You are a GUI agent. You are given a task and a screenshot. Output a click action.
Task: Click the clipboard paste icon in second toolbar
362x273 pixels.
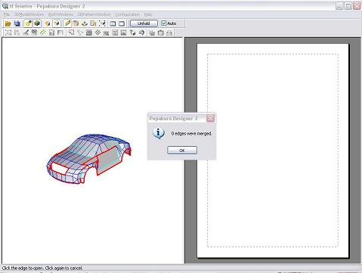click(161, 33)
